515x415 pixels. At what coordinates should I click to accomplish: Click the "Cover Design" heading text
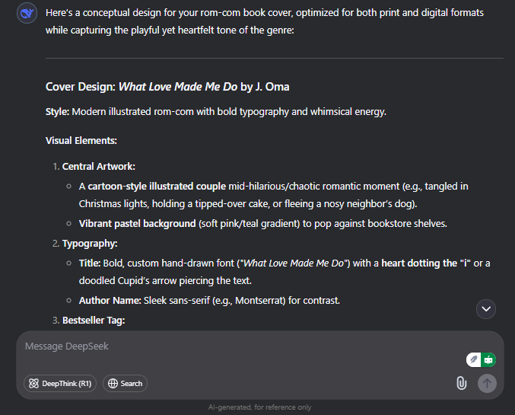[81, 87]
